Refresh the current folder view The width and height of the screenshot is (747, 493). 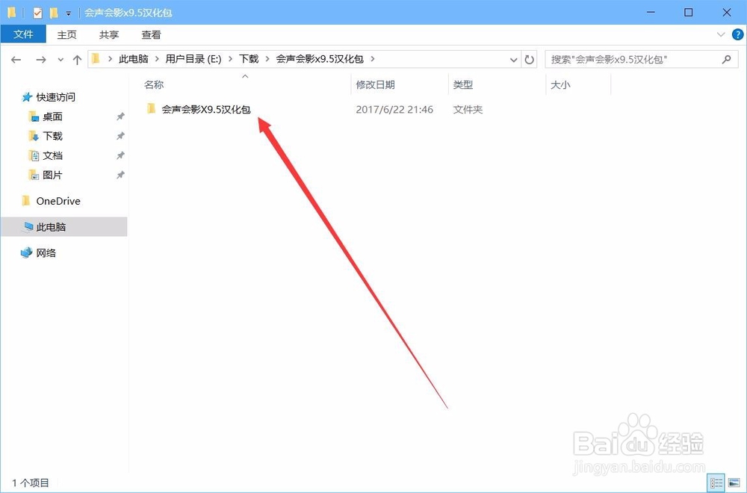coord(530,58)
